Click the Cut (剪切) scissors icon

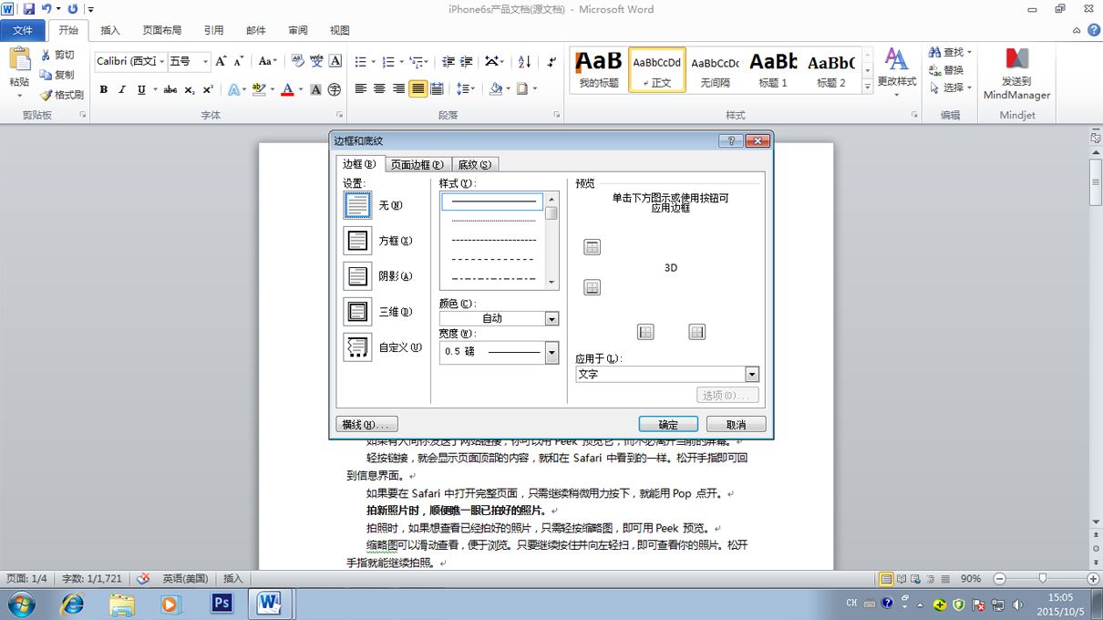pos(46,55)
